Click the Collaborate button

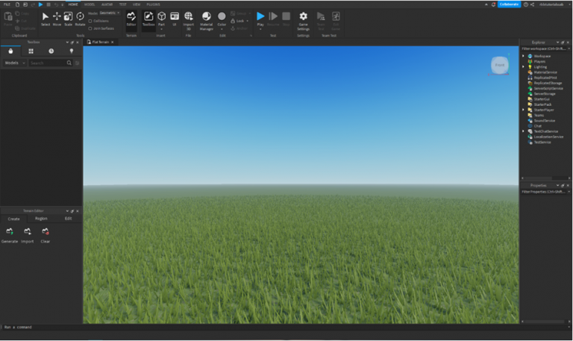(509, 4)
